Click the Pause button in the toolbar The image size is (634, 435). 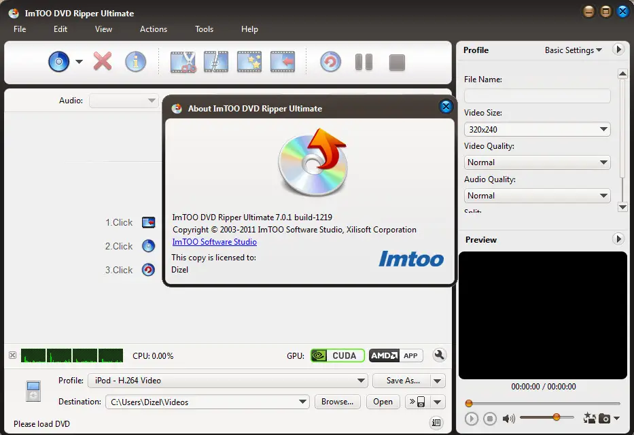pyautogui.click(x=364, y=63)
